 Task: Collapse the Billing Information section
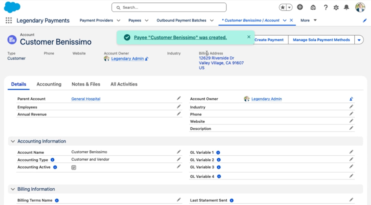coord(13,189)
